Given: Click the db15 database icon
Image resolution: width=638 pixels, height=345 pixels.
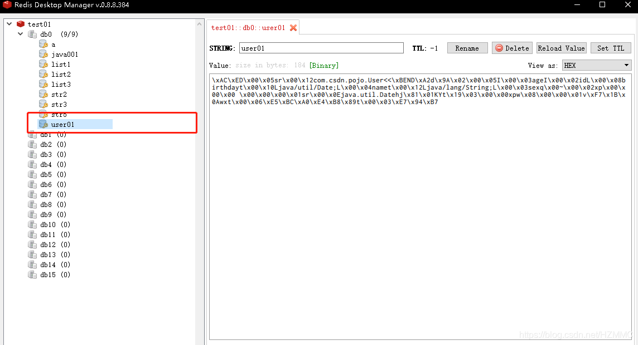Looking at the screenshot, I should point(32,274).
